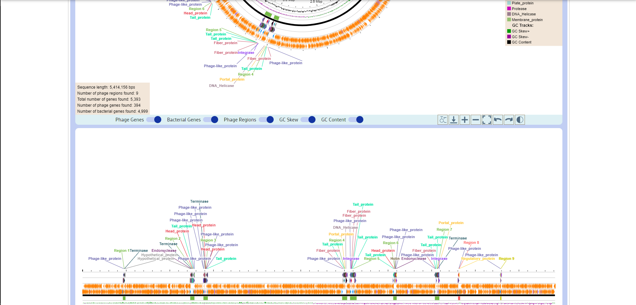
Task: Click the yellow Region 9 block on linear track
Action: pos(501,298)
